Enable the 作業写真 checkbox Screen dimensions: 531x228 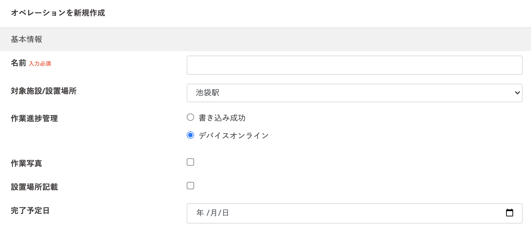coord(190,162)
